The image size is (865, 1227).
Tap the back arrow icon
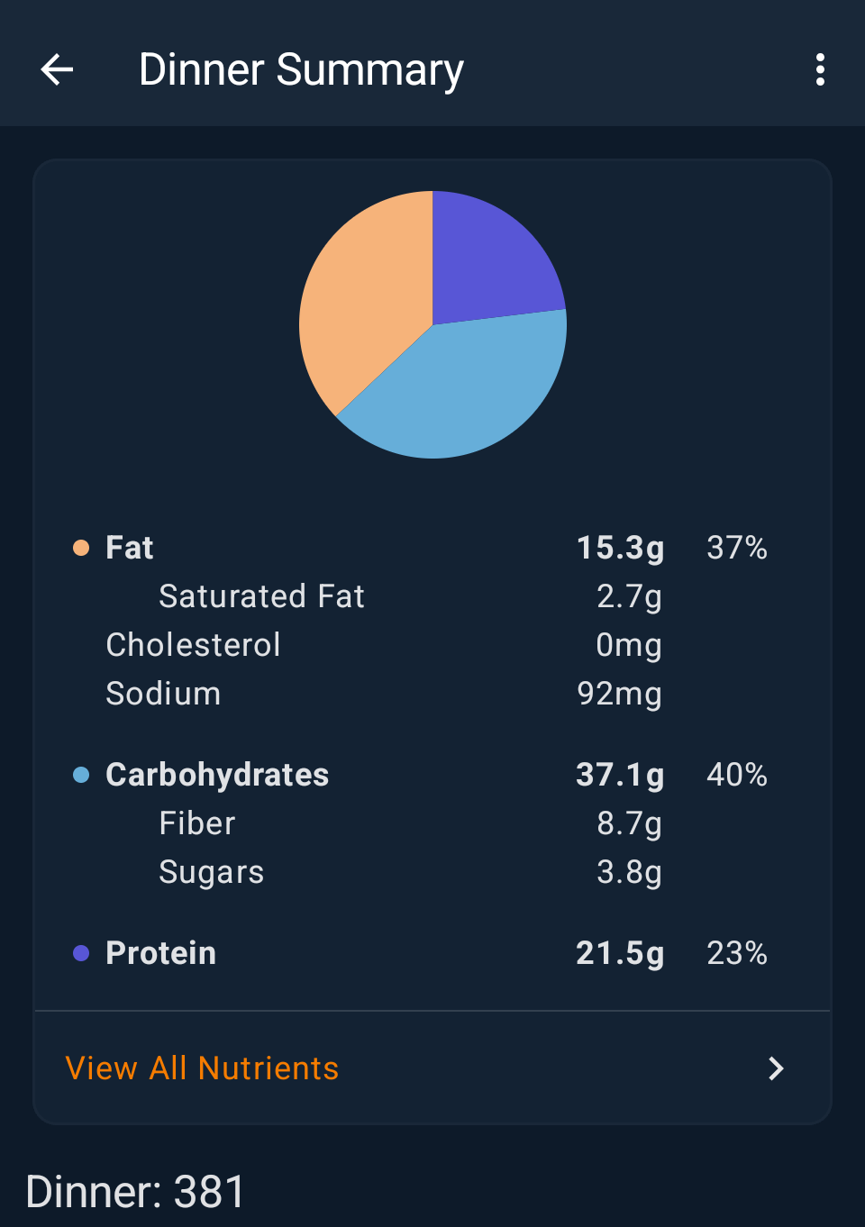point(57,69)
